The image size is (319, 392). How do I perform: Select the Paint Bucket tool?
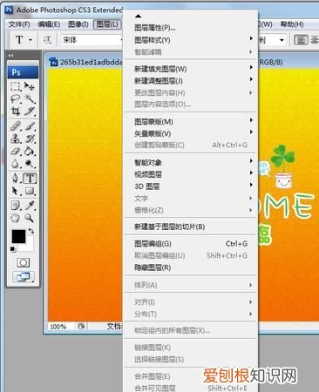pos(30,152)
